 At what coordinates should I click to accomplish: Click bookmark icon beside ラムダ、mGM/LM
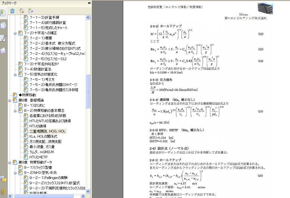tap(26, 152)
